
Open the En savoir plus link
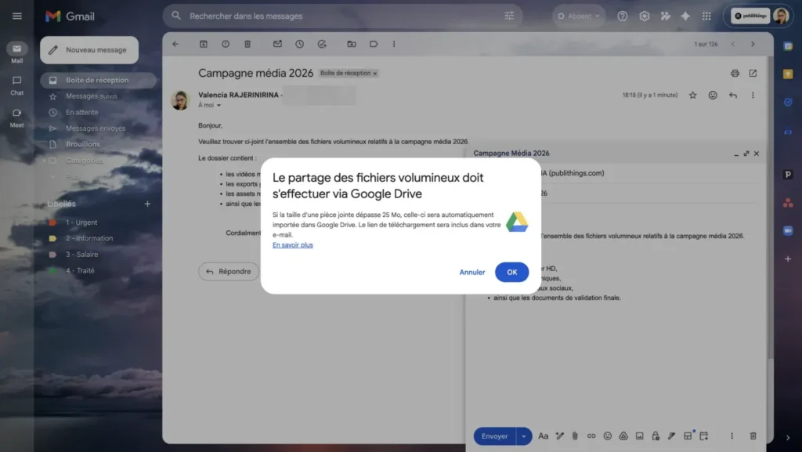pos(293,245)
